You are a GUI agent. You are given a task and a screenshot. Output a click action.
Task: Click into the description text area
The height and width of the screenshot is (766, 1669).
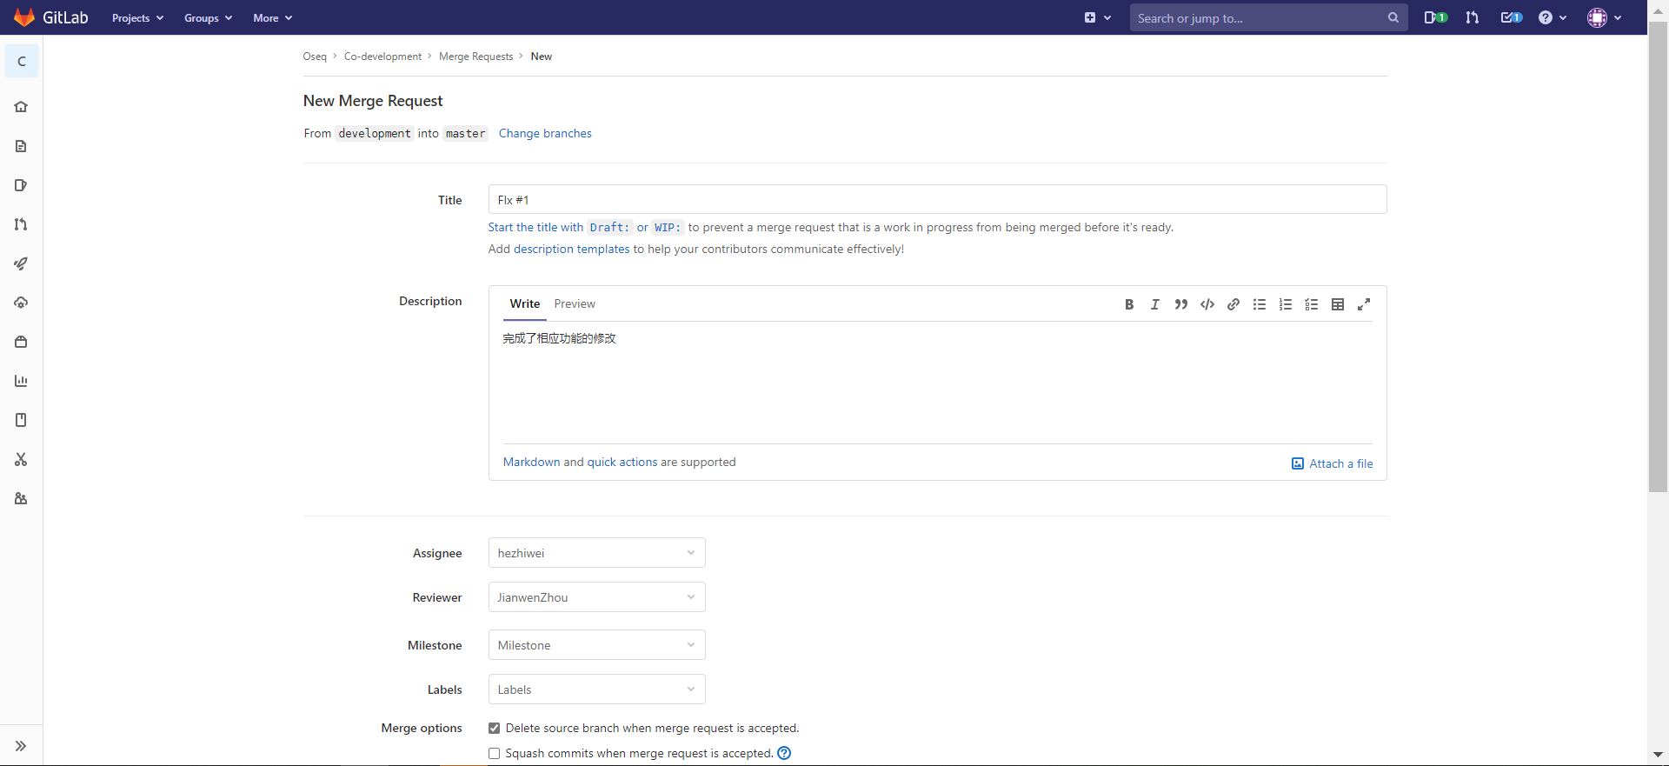pyautogui.click(x=937, y=383)
